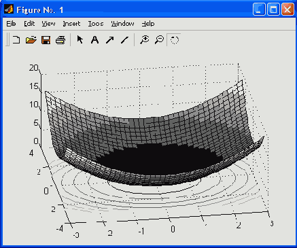The width and height of the screenshot is (297, 248).
Task: Click the Figure No. 1 title text
Action: point(40,10)
